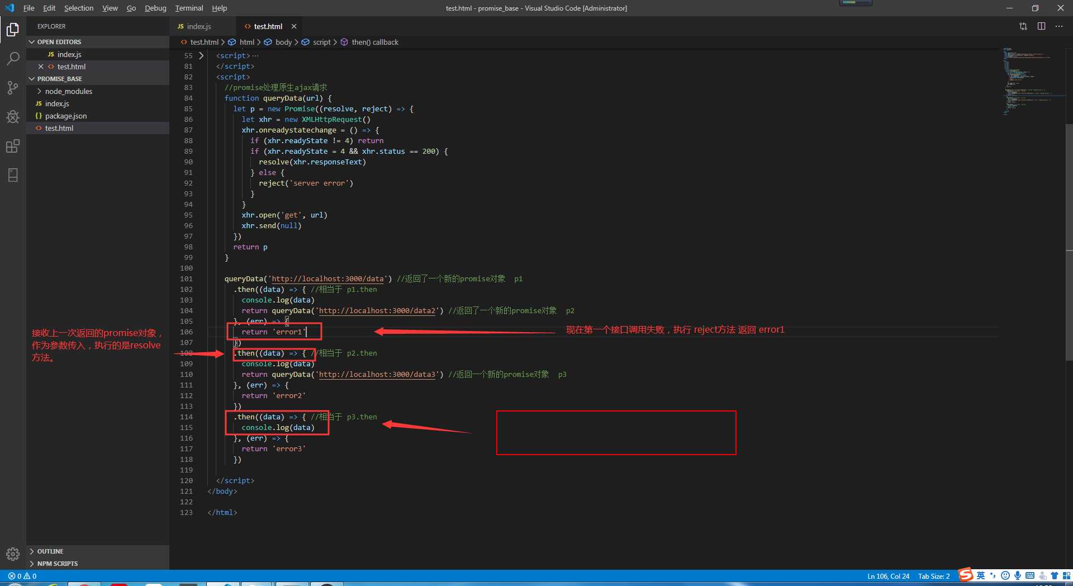Close test.html in Open Editors list
The height and width of the screenshot is (586, 1073).
click(x=41, y=67)
